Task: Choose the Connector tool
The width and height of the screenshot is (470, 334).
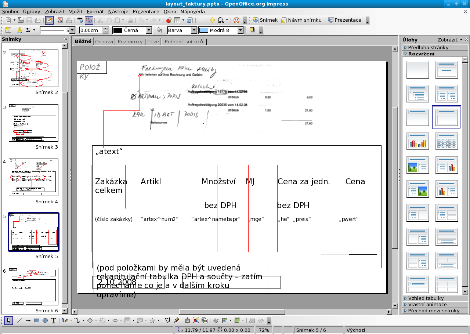Action: point(77,320)
